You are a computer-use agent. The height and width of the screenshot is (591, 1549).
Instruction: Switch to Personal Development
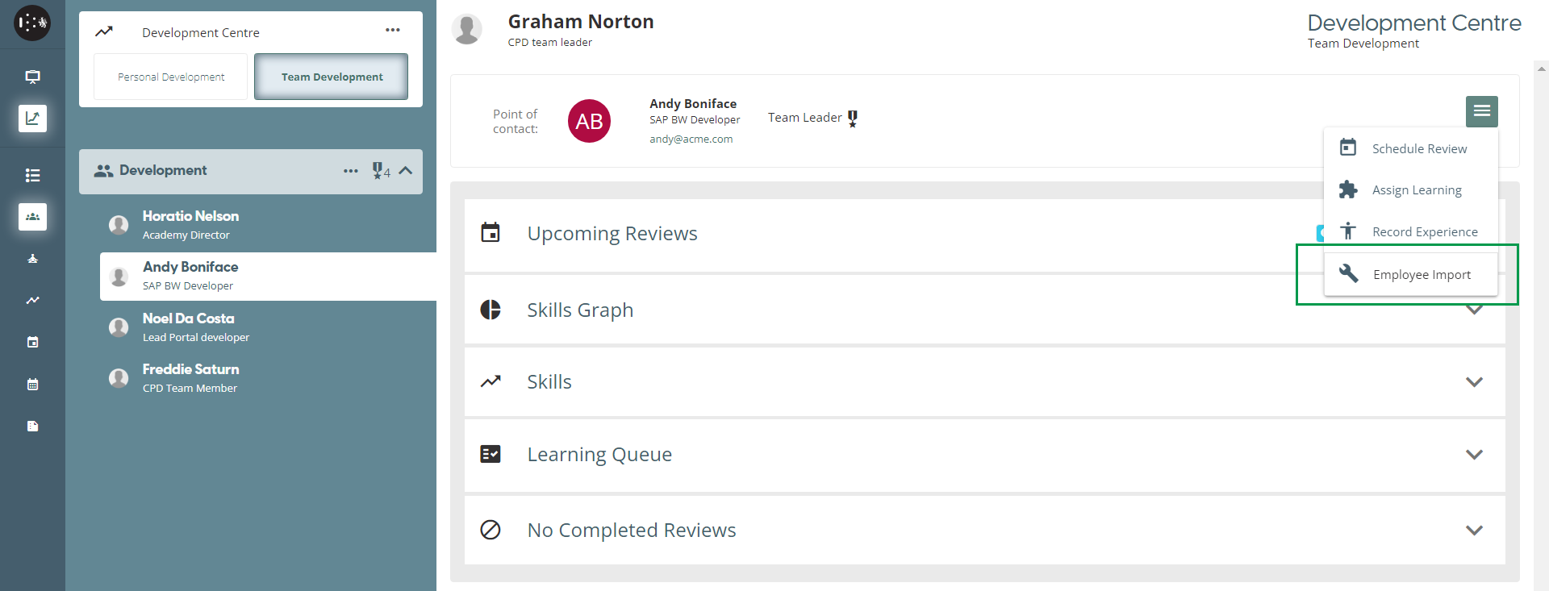[171, 77]
